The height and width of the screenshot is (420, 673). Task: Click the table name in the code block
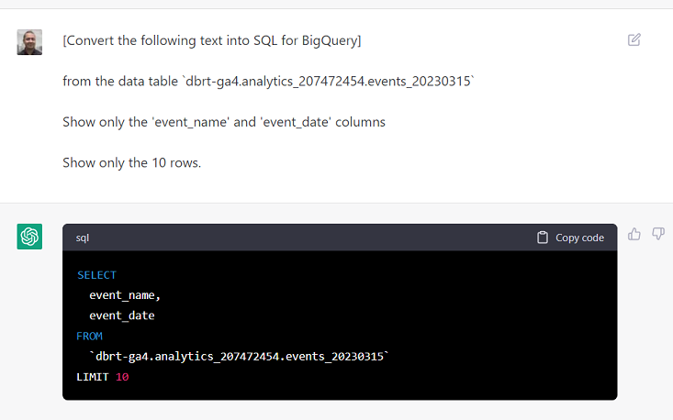tap(239, 356)
